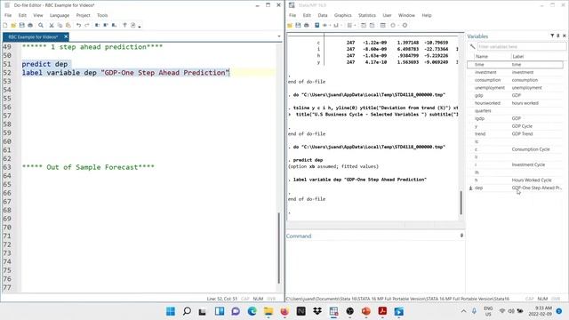Click 'Out of Sample Forecast' comment line

pyautogui.click(x=88, y=167)
